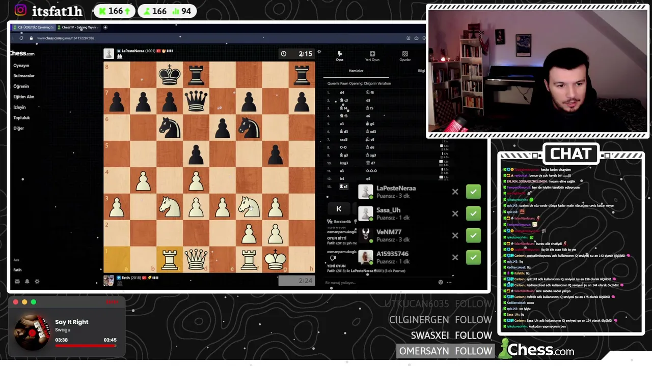Jump to first move with K button
The height and width of the screenshot is (366, 652).
pyautogui.click(x=339, y=209)
